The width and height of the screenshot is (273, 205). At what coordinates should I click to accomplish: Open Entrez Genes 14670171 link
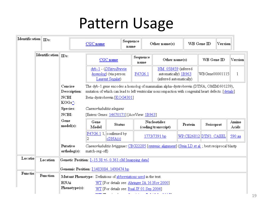(x=117, y=115)
